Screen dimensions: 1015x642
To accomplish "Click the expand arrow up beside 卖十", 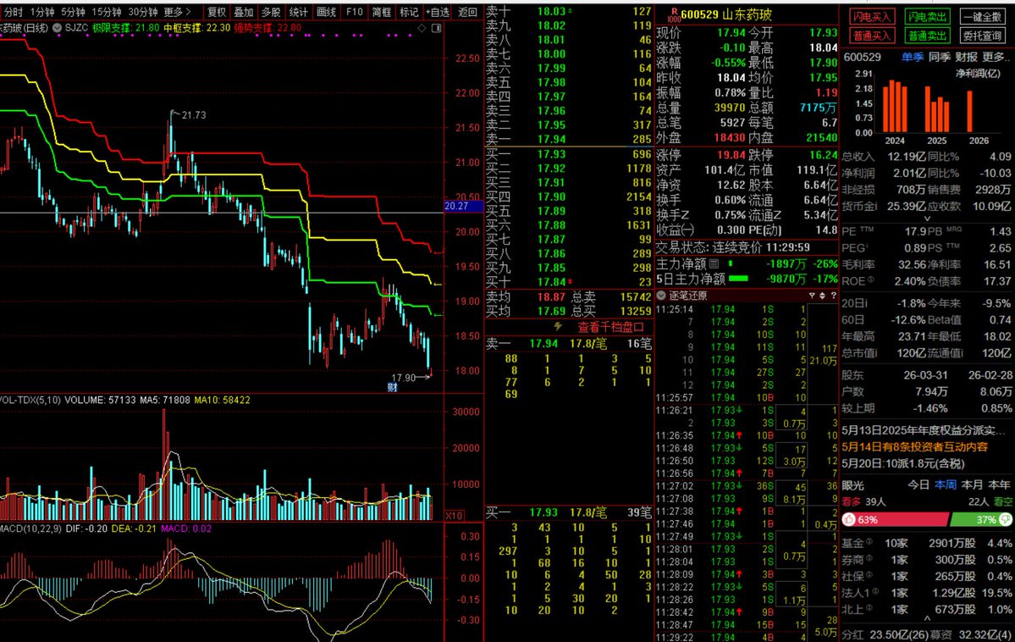I will (570, 11).
